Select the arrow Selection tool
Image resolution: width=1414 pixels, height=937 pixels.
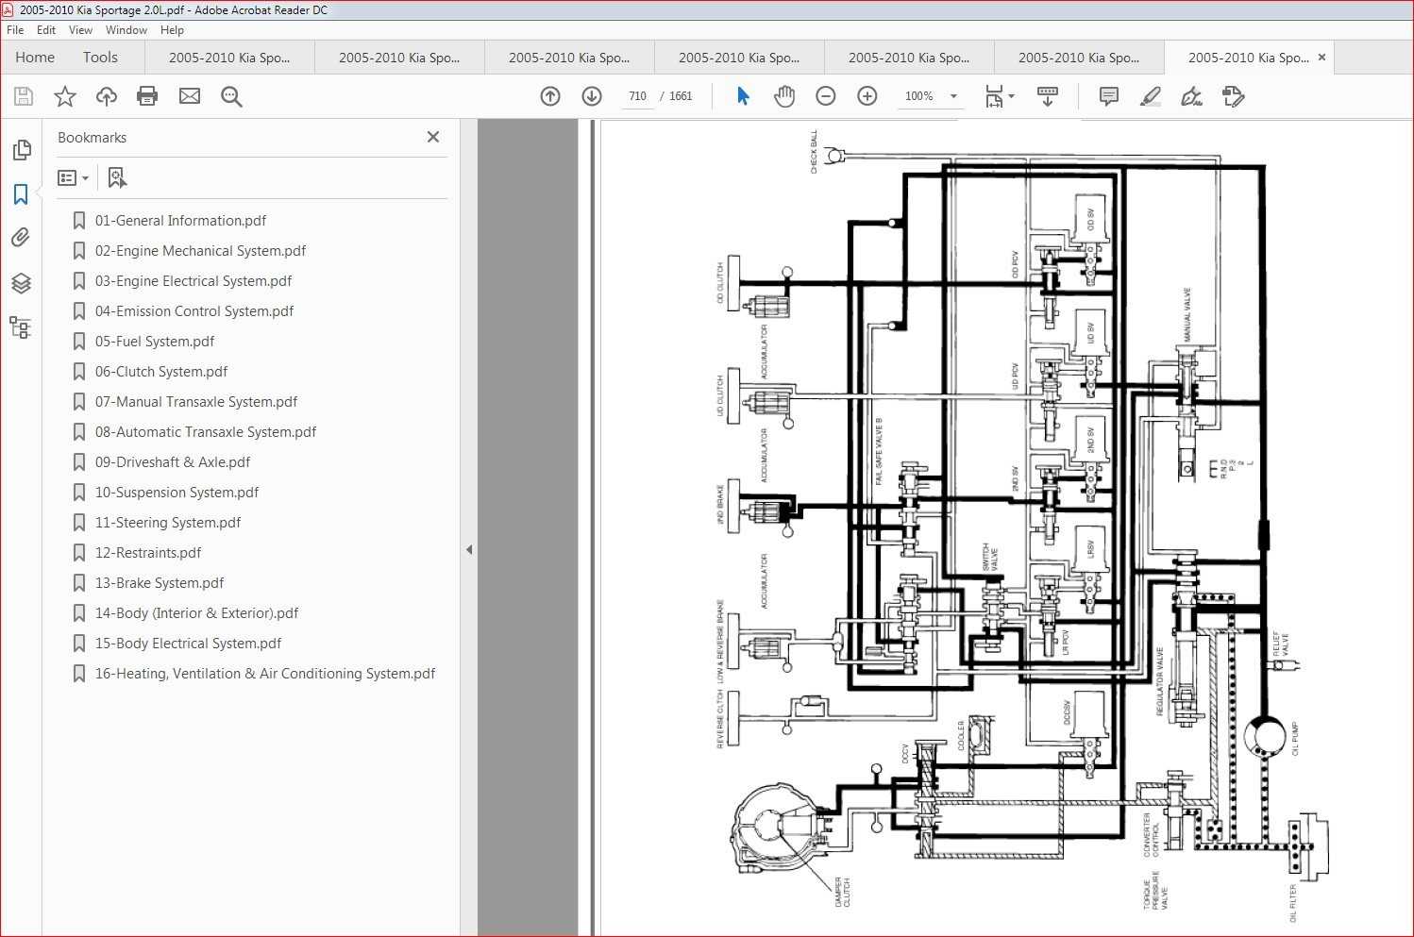tap(743, 96)
